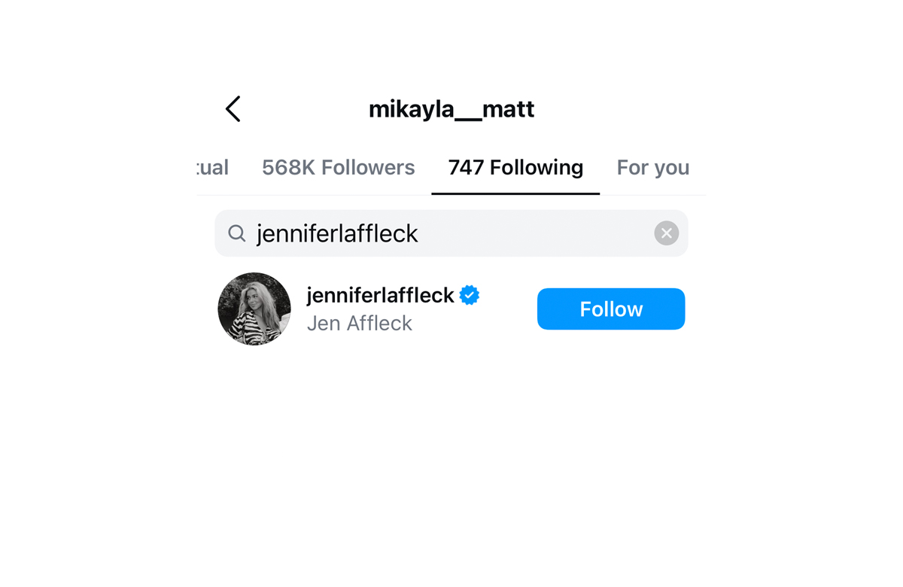Clear the search with the X icon
The image size is (903, 587).
(666, 233)
